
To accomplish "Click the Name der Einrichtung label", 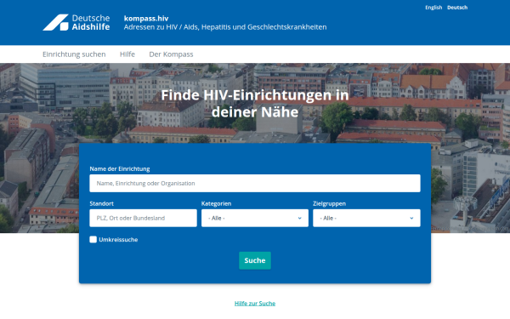I will point(120,169).
